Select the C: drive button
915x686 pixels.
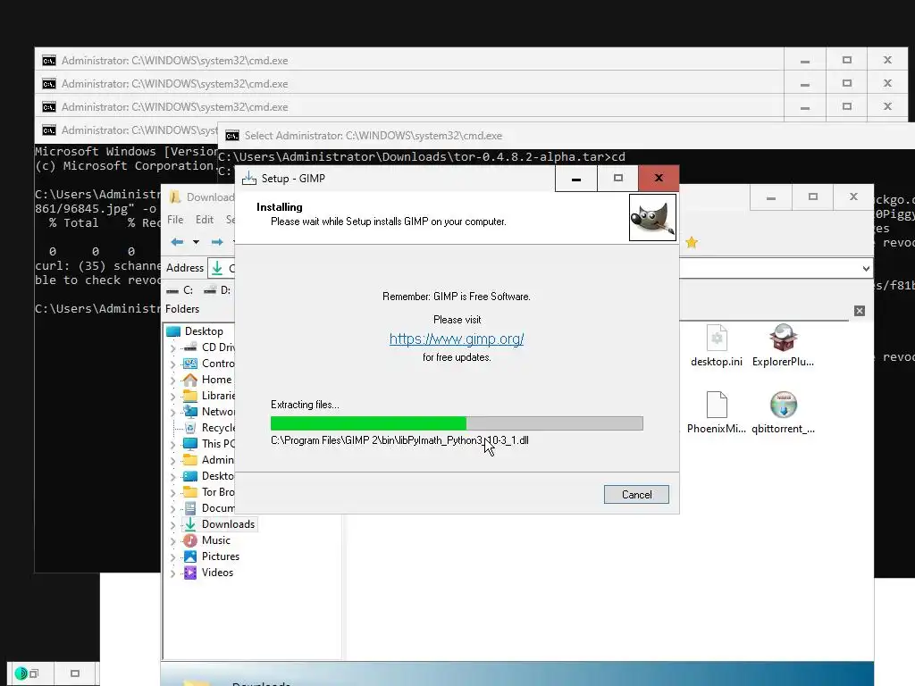[180, 290]
